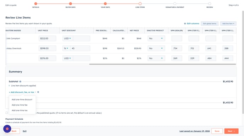
Task: Click empty unit discount field in $212.00 row
Action: click(x=81, y=38)
